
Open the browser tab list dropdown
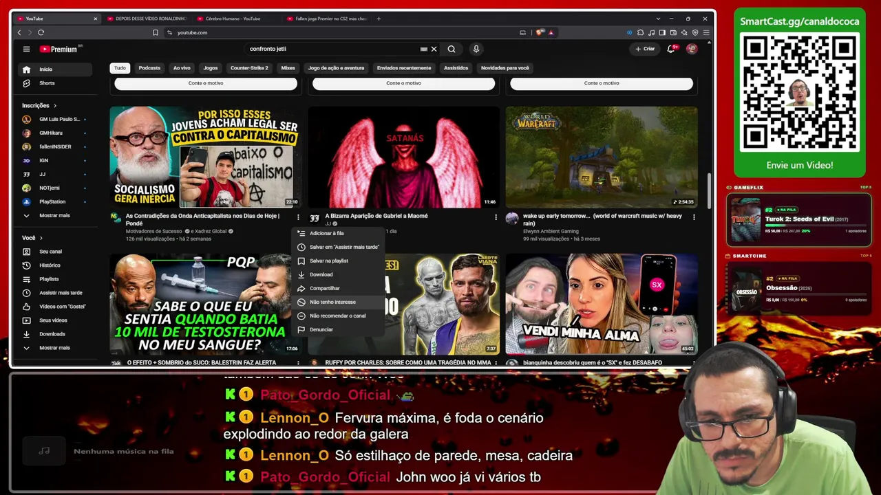(x=659, y=19)
